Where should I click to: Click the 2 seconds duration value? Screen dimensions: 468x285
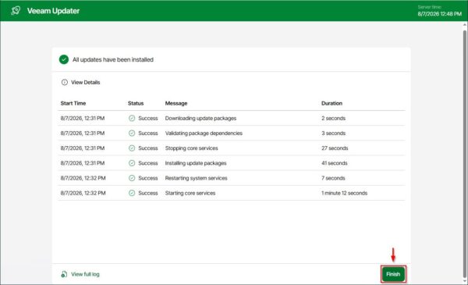pyautogui.click(x=333, y=118)
